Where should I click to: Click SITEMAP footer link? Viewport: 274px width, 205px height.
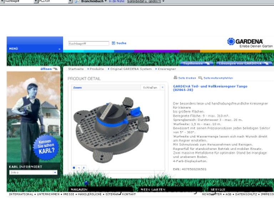[112, 194]
